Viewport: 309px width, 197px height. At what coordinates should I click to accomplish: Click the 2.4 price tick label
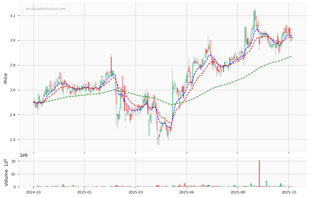pyautogui.click(x=13, y=115)
